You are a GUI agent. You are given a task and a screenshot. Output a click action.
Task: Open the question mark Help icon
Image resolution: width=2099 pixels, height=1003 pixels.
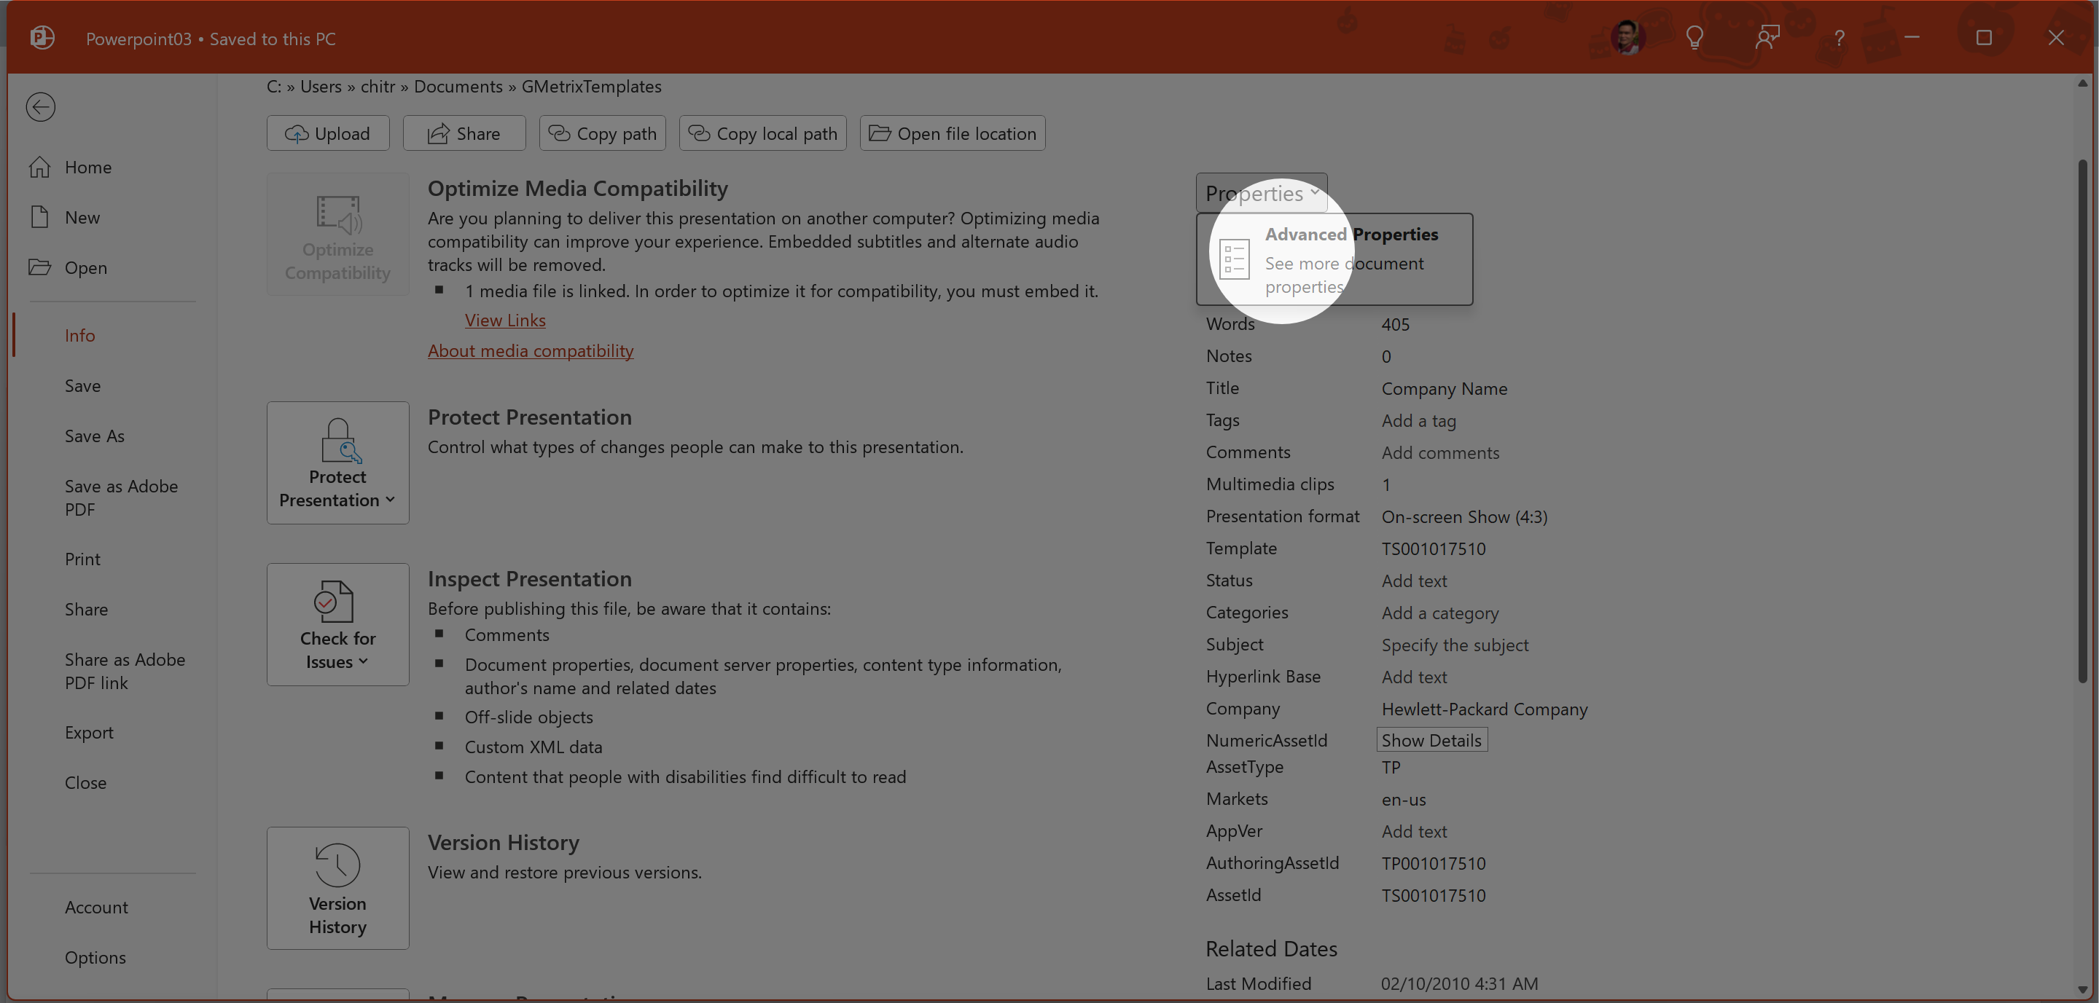coord(1838,37)
